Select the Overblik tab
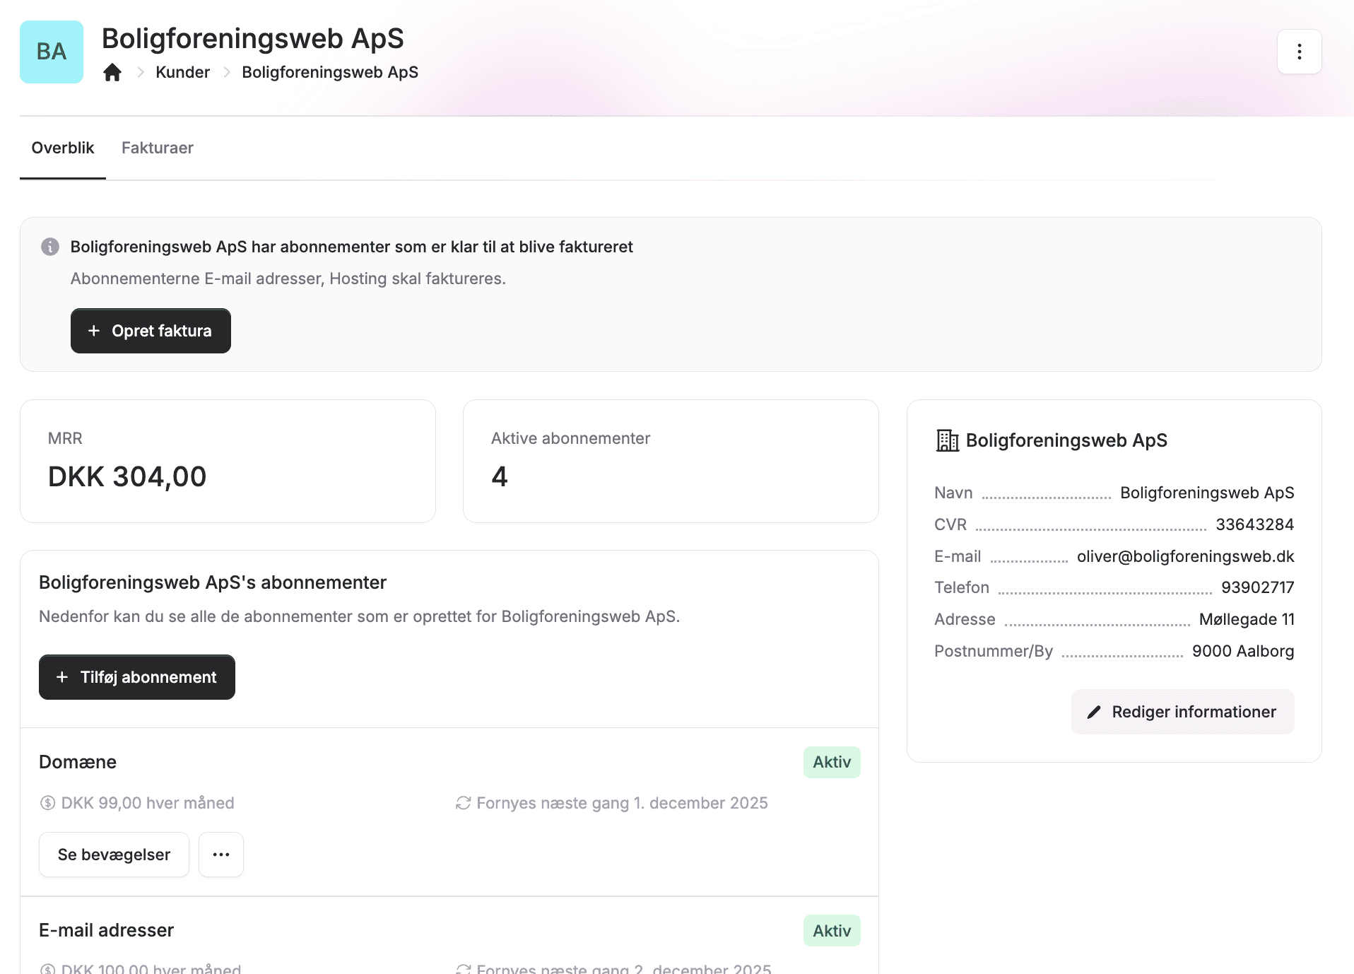The width and height of the screenshot is (1354, 974). tap(63, 148)
